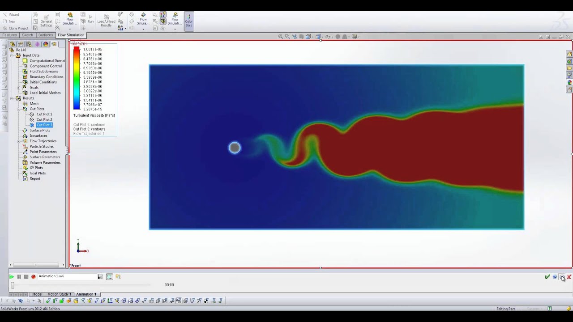Collapse the Input Data tree node
This screenshot has height=322, width=573.
tap(12, 55)
